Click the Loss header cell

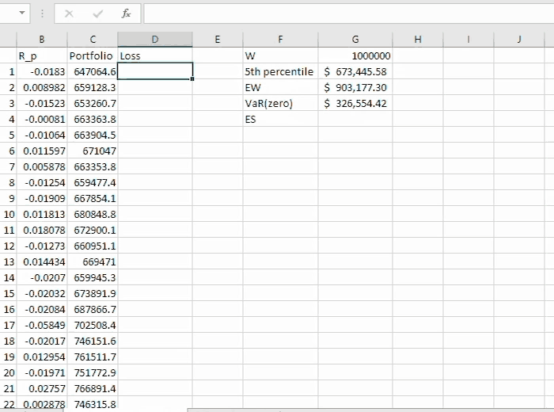(x=155, y=55)
